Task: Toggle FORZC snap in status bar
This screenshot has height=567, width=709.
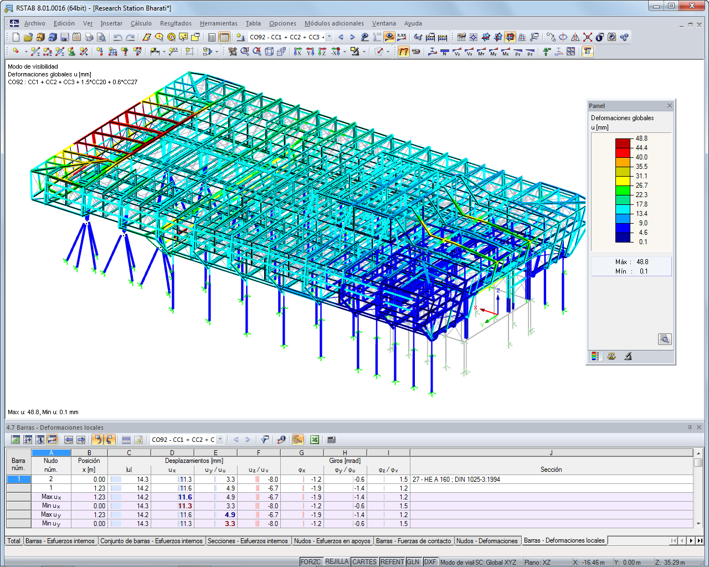Action: pos(311,562)
